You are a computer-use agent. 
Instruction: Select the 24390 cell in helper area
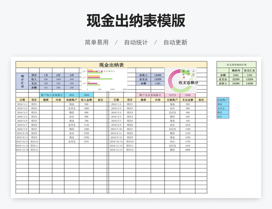[x=236, y=83]
